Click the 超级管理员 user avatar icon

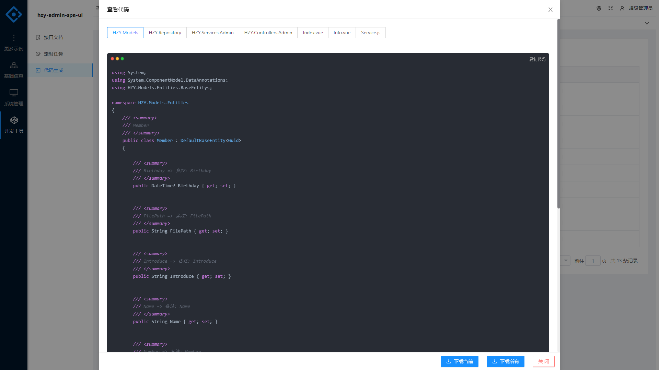tap(622, 8)
